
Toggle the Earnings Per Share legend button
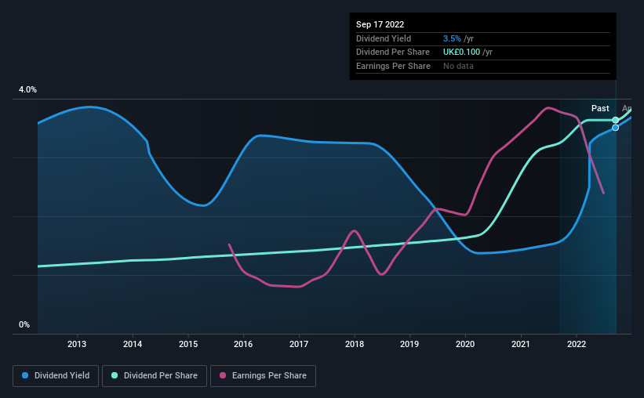263,376
